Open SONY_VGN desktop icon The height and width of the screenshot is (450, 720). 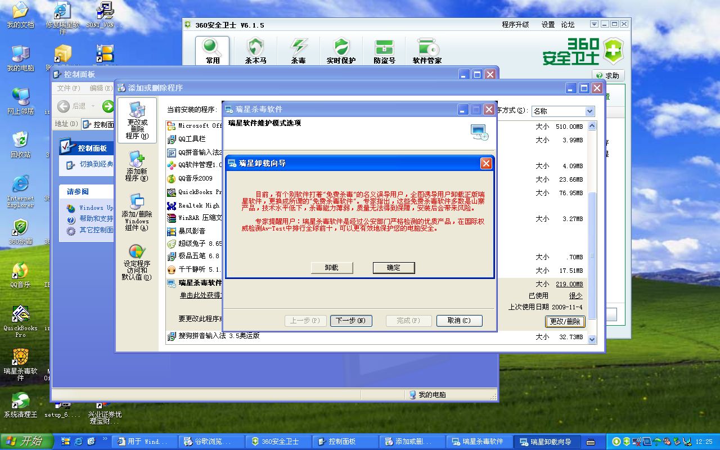click(104, 15)
